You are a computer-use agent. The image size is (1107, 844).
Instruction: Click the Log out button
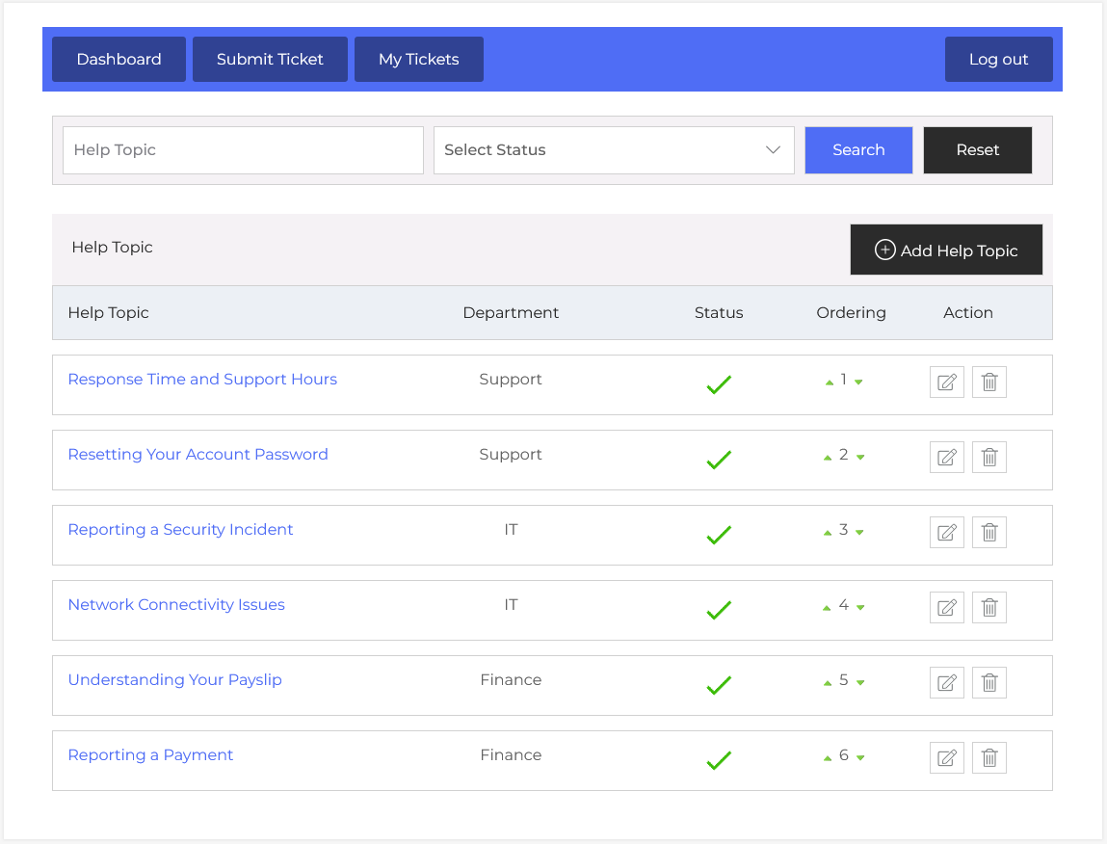click(998, 60)
